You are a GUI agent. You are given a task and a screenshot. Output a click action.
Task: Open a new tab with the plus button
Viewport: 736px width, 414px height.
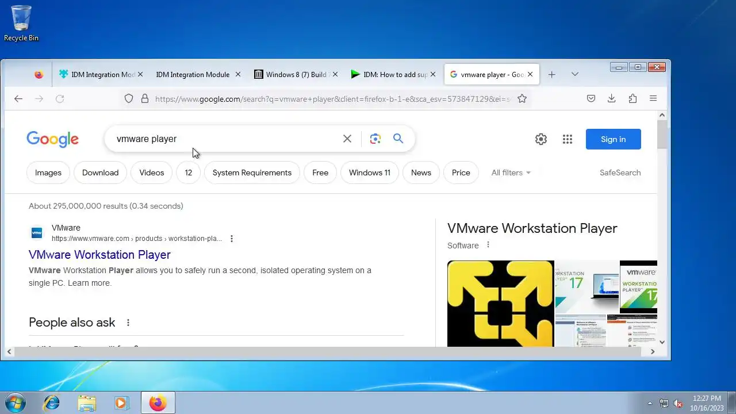click(x=552, y=75)
